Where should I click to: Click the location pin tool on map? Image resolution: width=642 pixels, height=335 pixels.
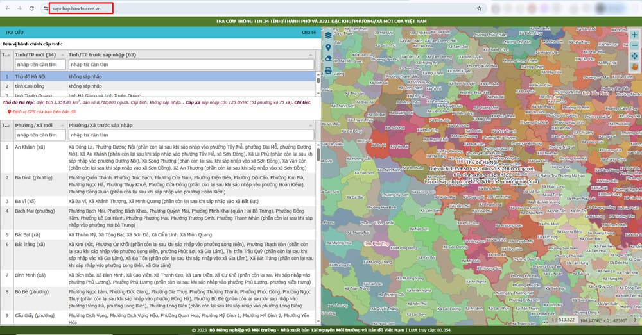point(329,47)
